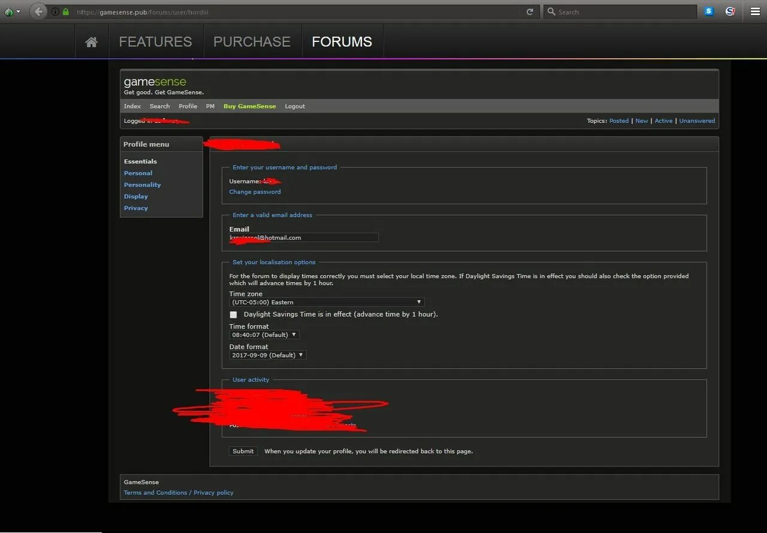This screenshot has height=533, width=767.
Task: Click the magnifier icon in search box
Action: tap(551, 12)
